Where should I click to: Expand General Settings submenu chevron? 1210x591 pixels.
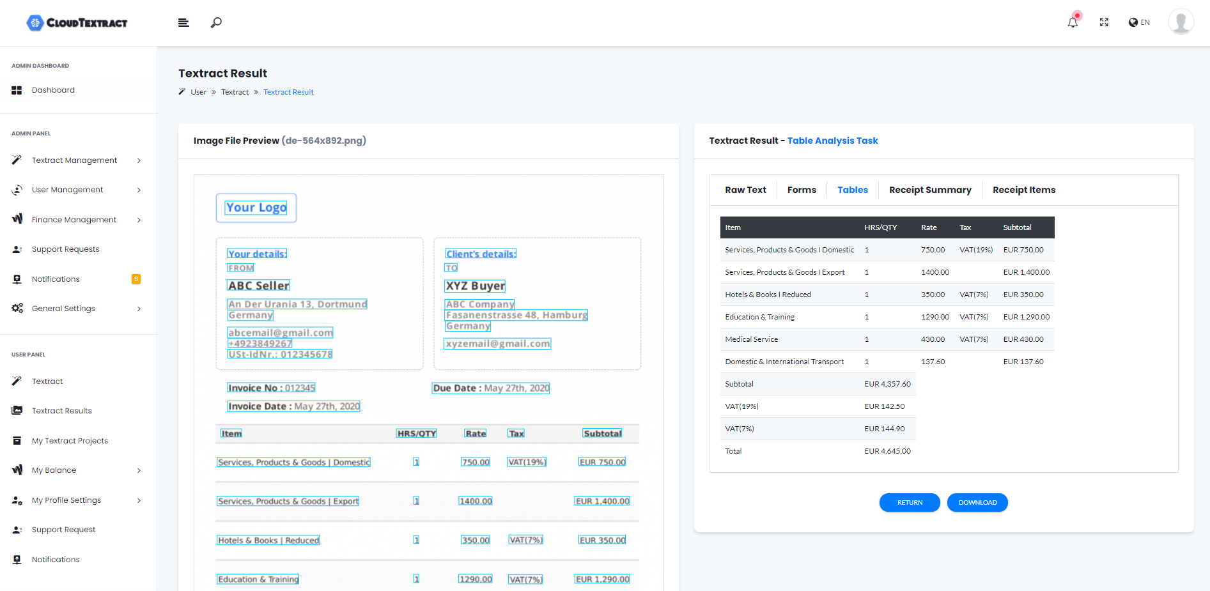(139, 309)
